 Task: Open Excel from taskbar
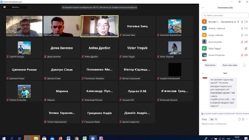point(85,138)
